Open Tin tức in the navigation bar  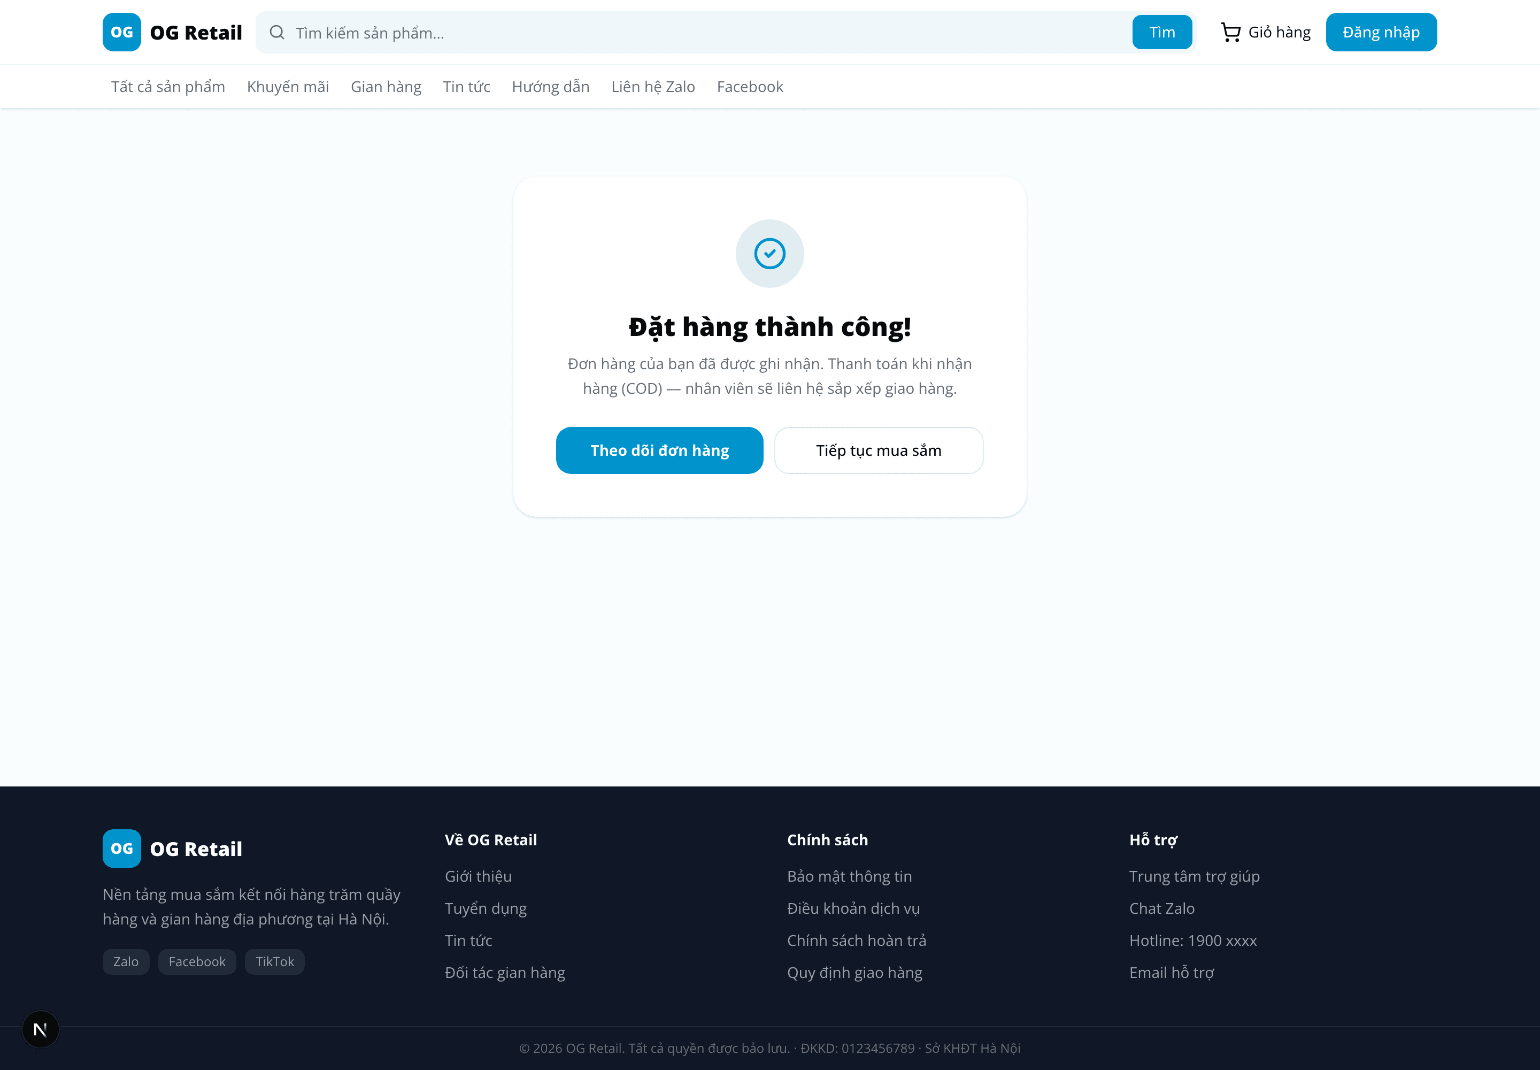(x=466, y=87)
